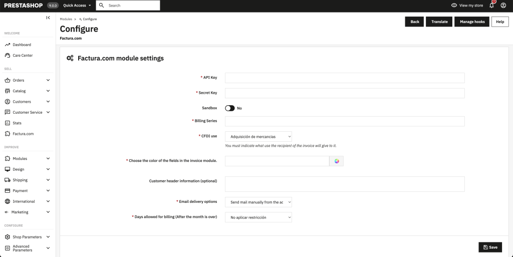Focus the API Key input field
Screen dimensions: 513x257
click(345, 78)
